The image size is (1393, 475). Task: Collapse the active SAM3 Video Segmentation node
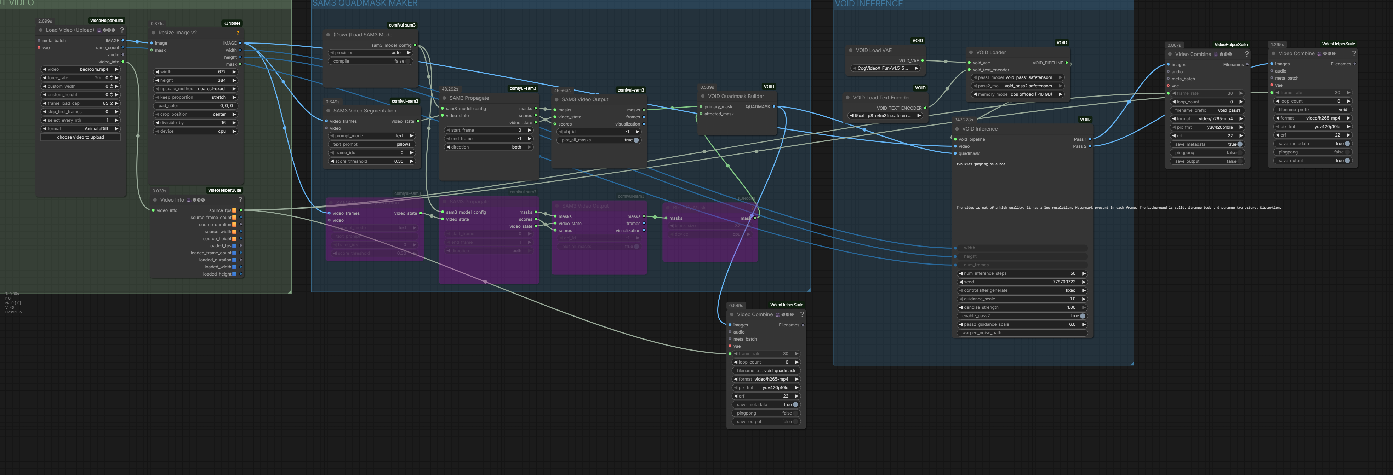[328, 111]
